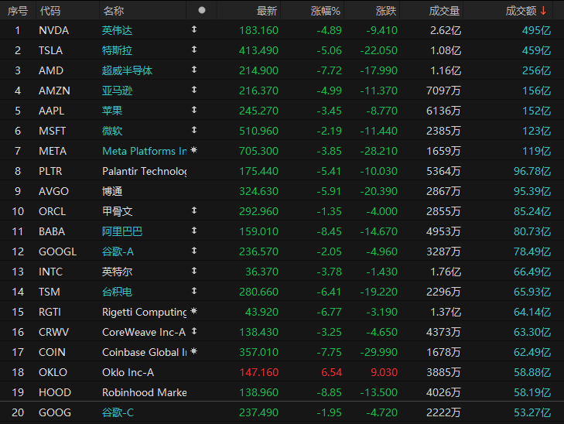This screenshot has height=424, width=564.
Task: Sort by 最新 price column header
Action: tap(267, 11)
